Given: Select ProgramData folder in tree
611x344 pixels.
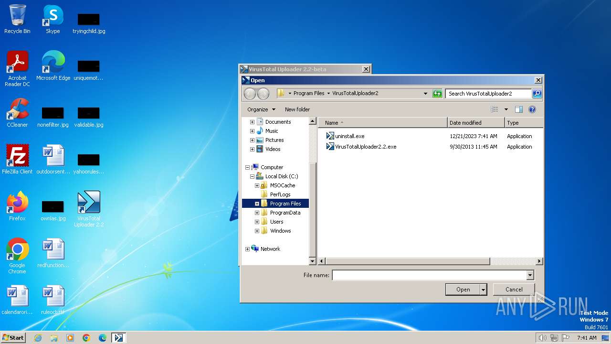Looking at the screenshot, I should pyautogui.click(x=285, y=213).
